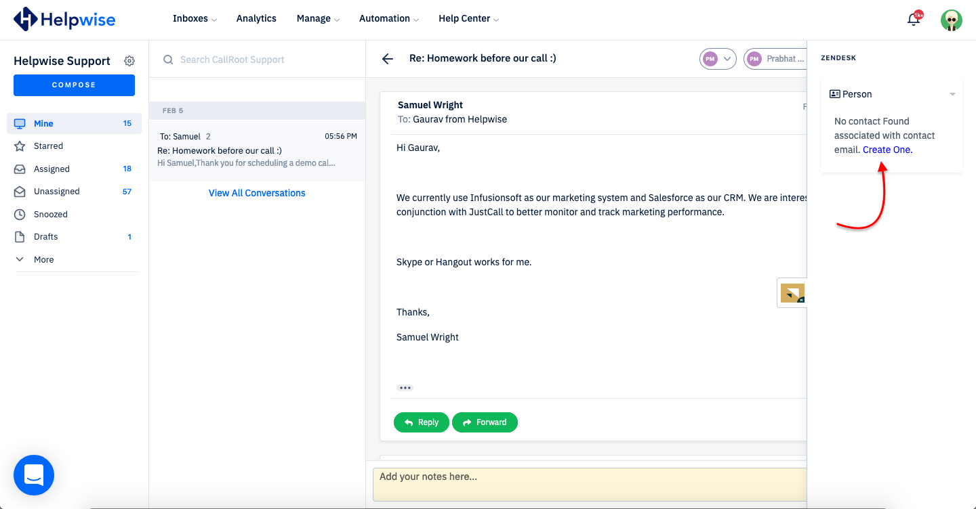Open the PM assignee dropdown
This screenshot has width=976, height=509.
pyautogui.click(x=718, y=59)
